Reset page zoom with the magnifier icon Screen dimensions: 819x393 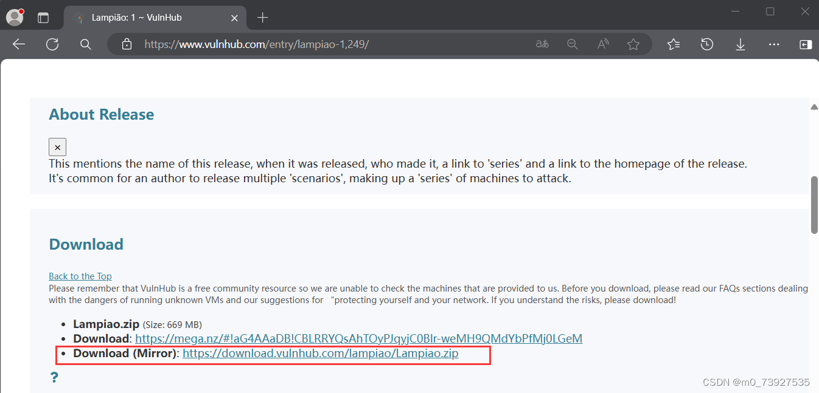(572, 44)
